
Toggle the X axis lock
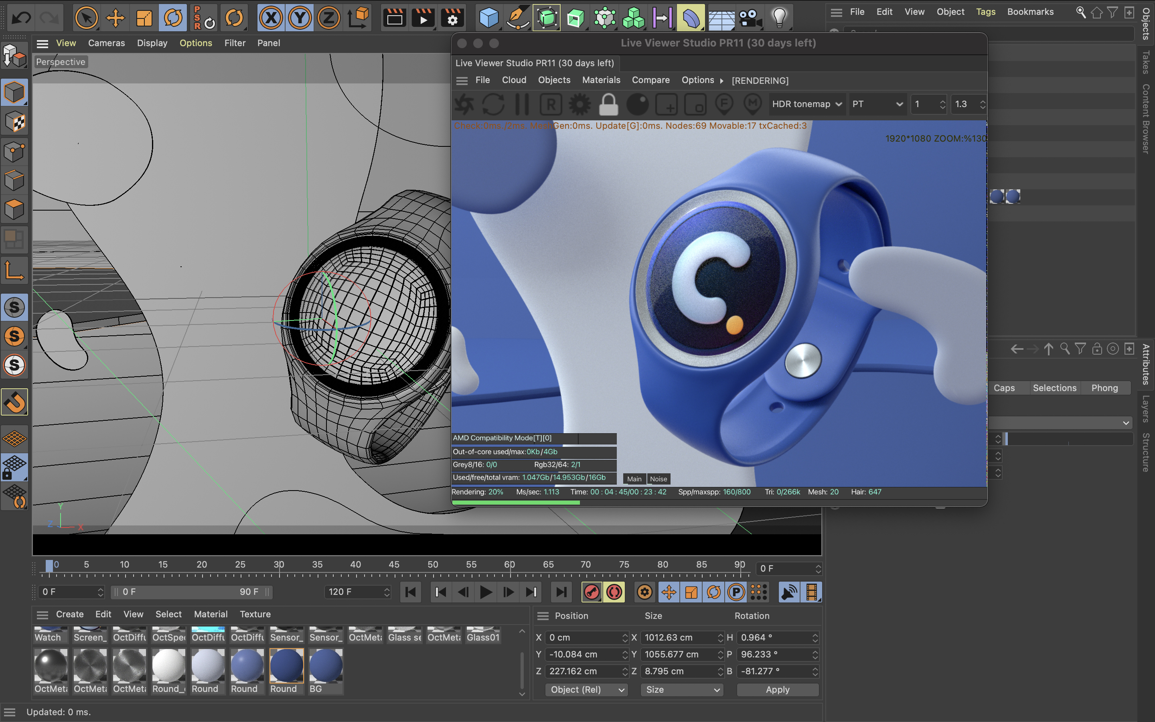271,18
